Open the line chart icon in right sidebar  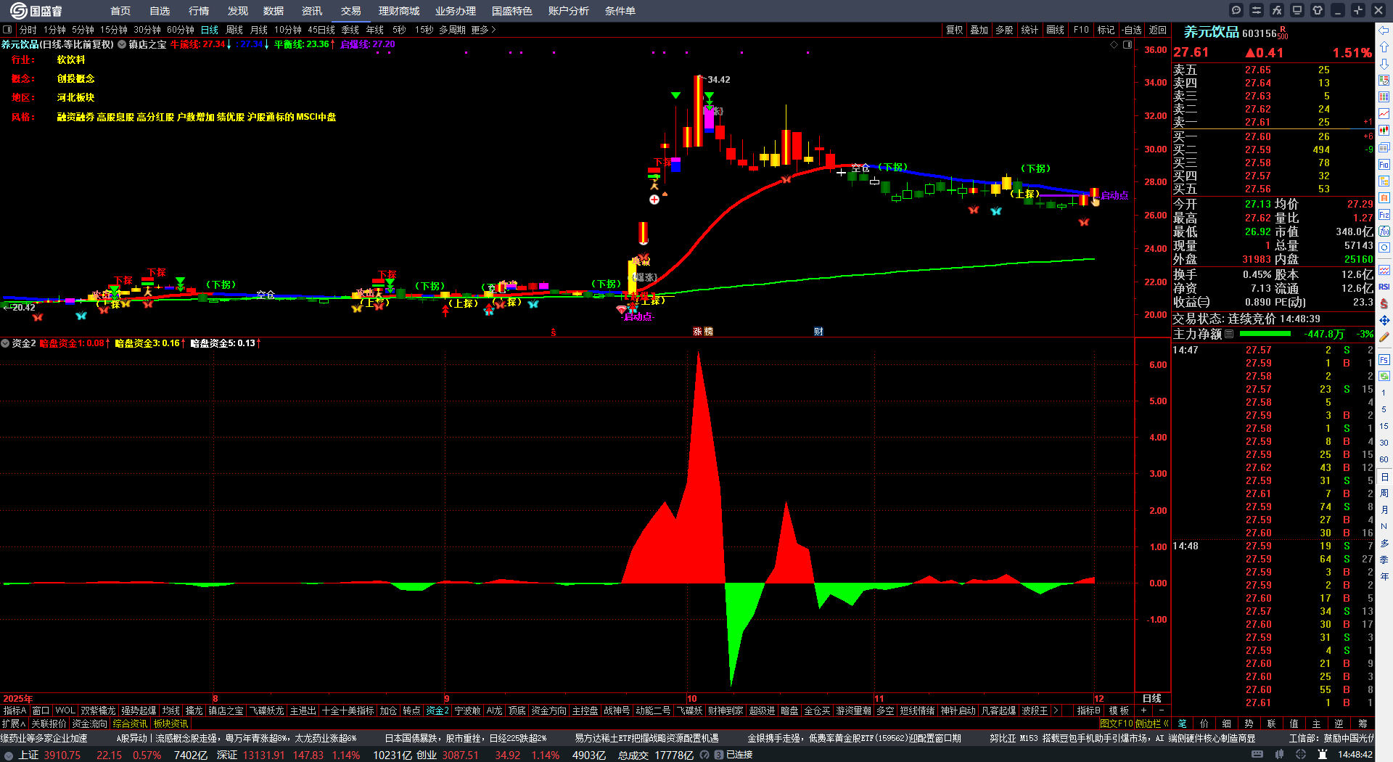[1384, 114]
